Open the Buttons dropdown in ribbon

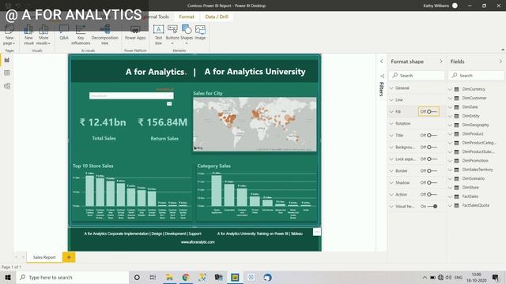pos(172,35)
